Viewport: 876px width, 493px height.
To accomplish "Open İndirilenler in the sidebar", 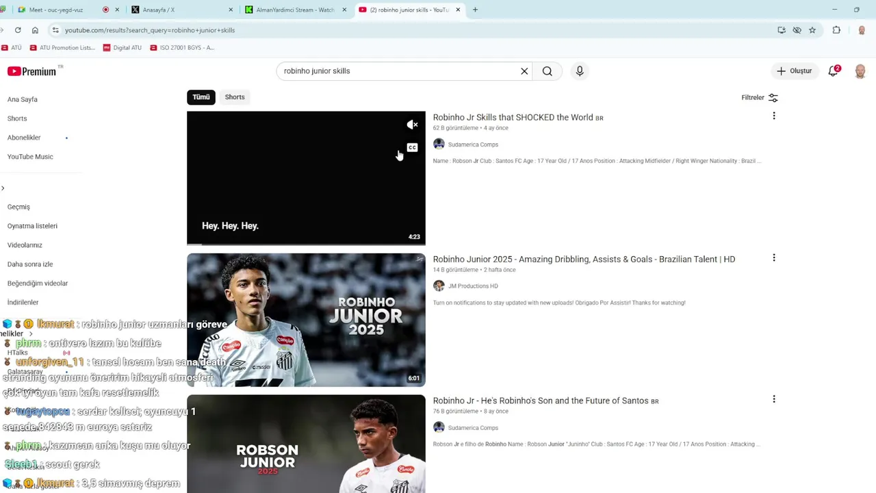I will pos(23,303).
